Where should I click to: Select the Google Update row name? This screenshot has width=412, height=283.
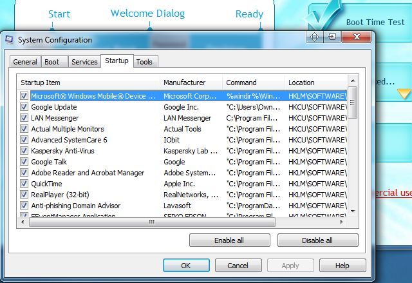[54, 107]
